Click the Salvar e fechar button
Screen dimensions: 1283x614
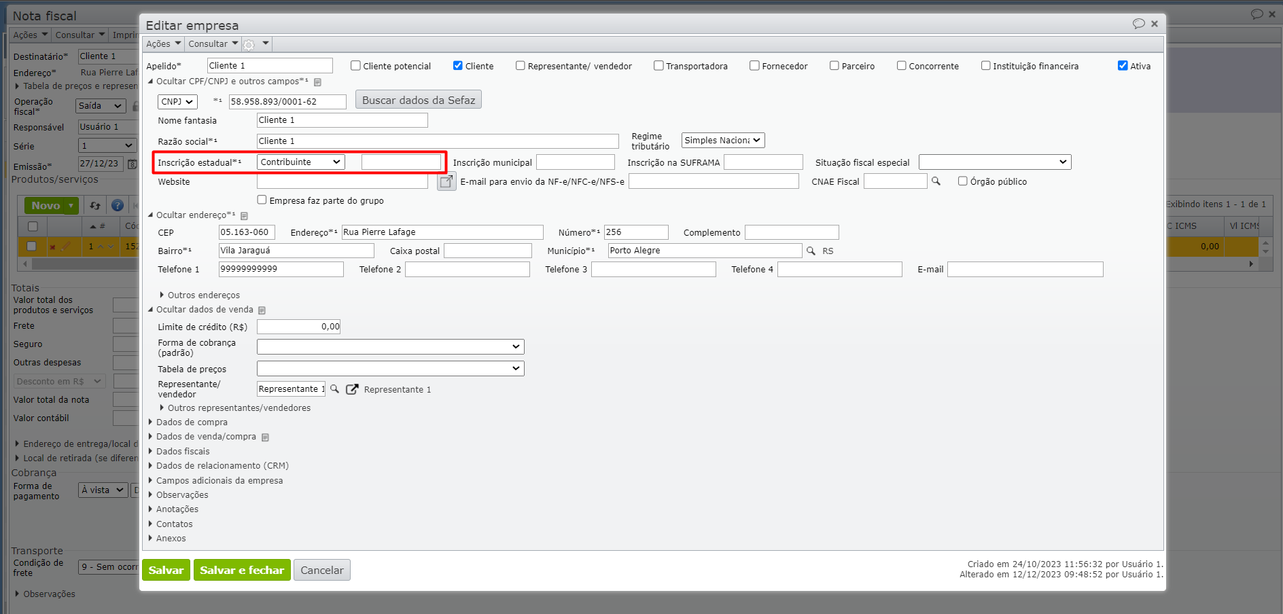pyautogui.click(x=242, y=571)
